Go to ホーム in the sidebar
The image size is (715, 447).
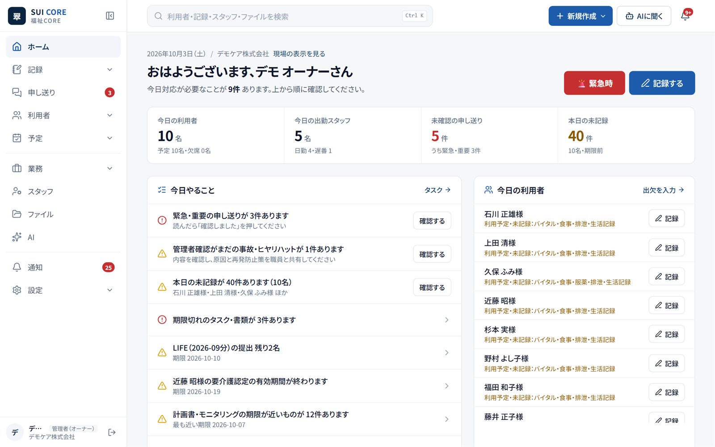click(x=63, y=46)
